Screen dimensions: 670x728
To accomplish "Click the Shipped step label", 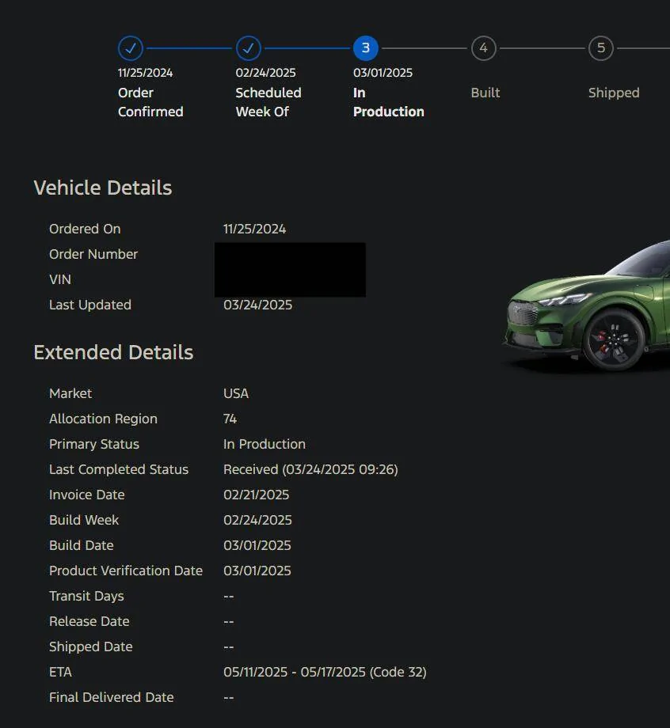I will pyautogui.click(x=614, y=93).
